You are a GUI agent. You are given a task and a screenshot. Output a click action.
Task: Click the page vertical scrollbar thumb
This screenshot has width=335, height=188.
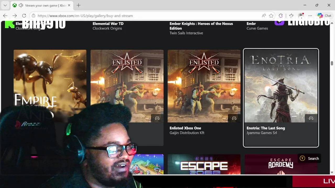(x=332, y=63)
